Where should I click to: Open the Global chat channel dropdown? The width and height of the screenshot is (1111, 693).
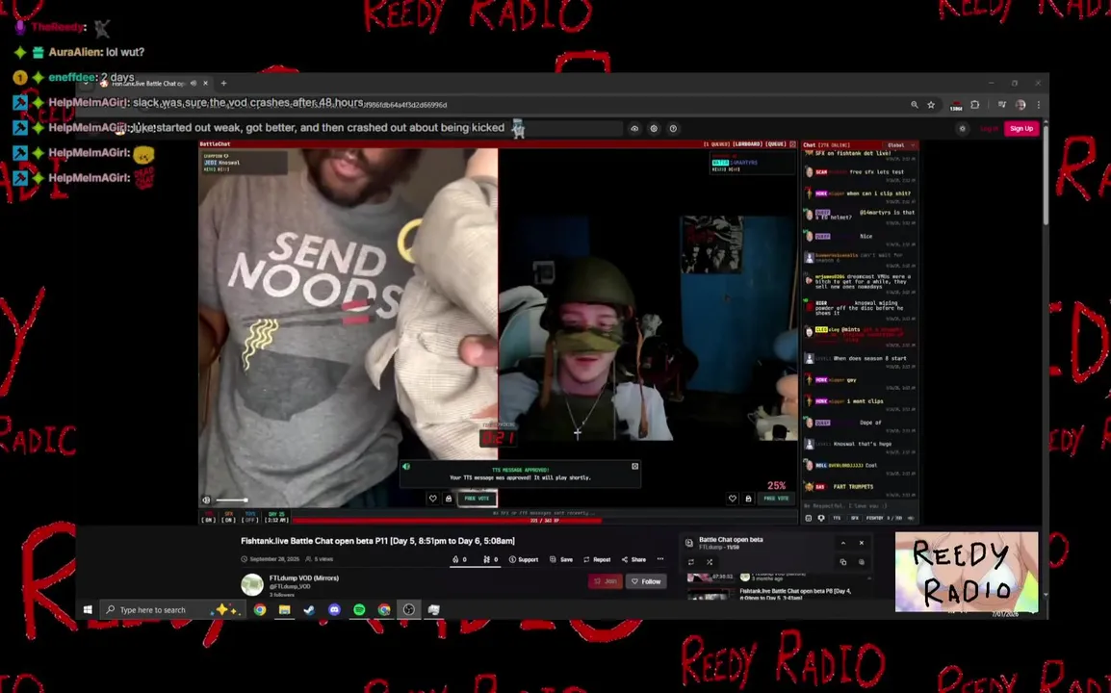tap(901, 145)
